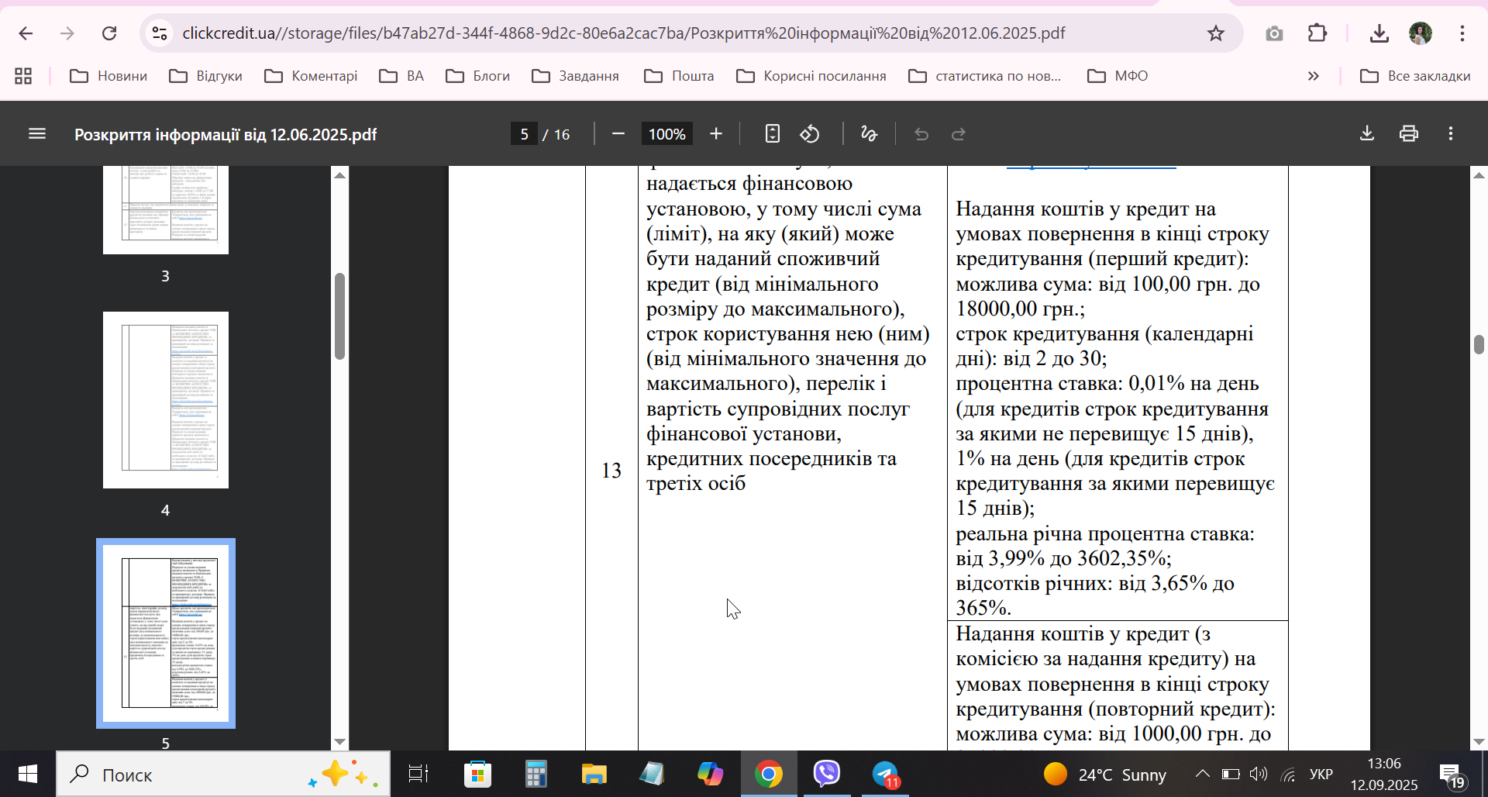Select the draw annotation tool
Image resolution: width=1488 pixels, height=797 pixels.
(x=869, y=134)
